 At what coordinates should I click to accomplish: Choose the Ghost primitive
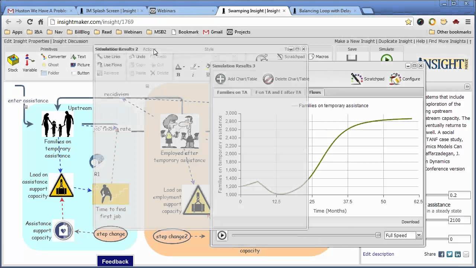pos(49,65)
